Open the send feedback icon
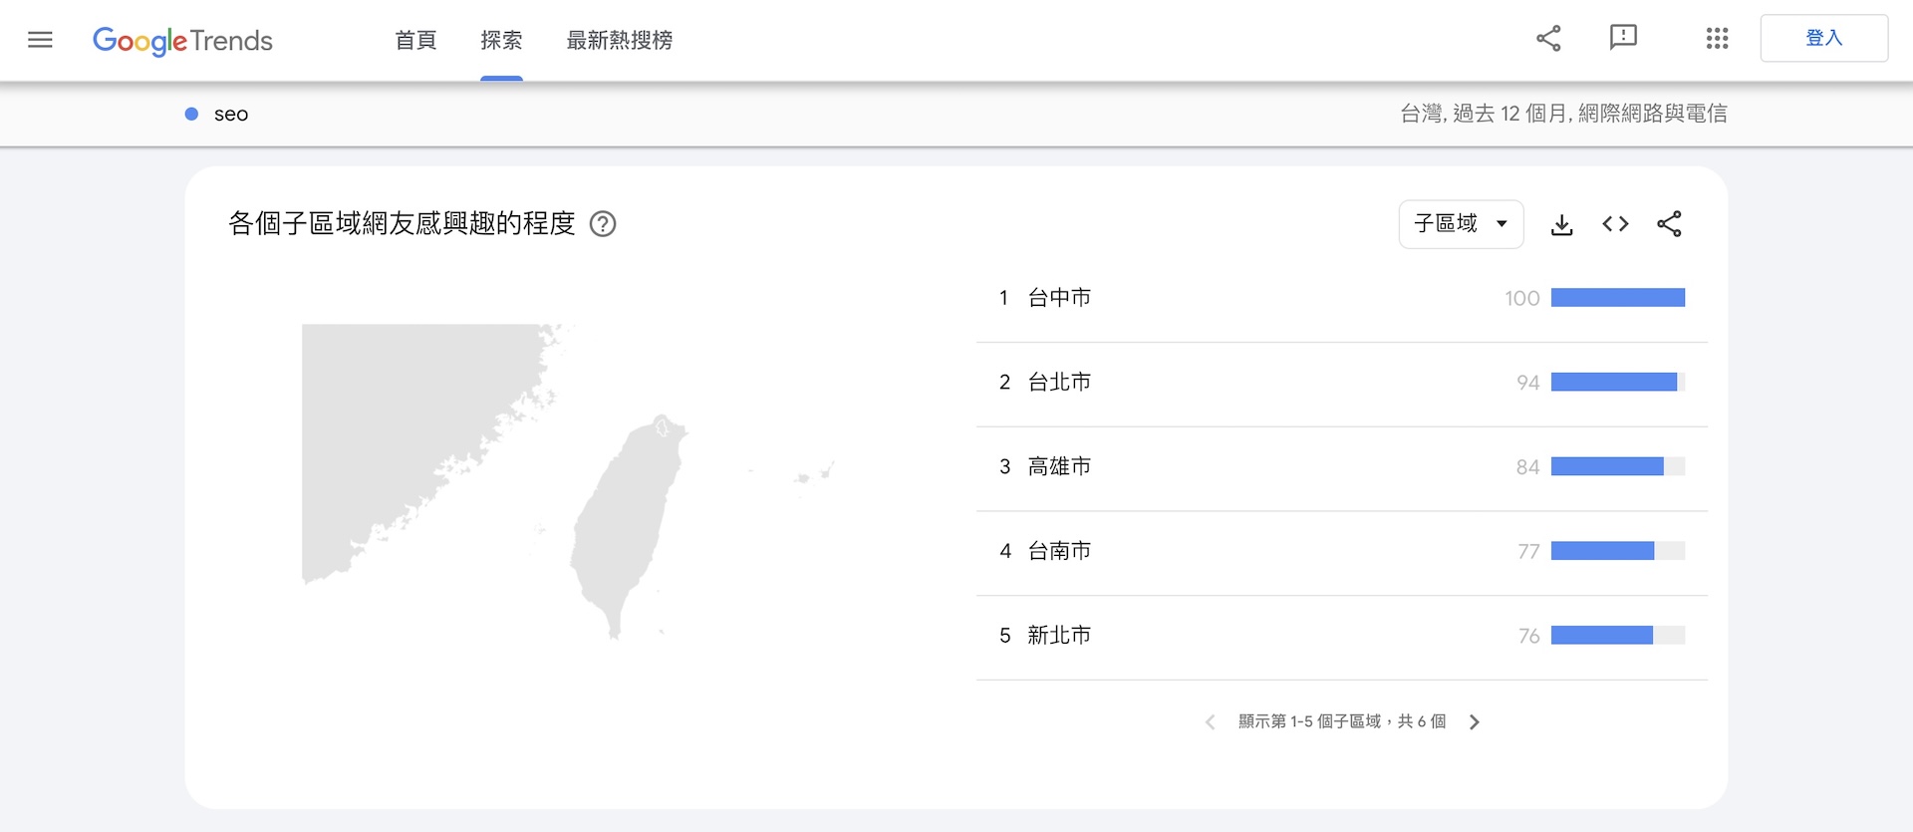This screenshot has width=1913, height=832. pos(1623,39)
